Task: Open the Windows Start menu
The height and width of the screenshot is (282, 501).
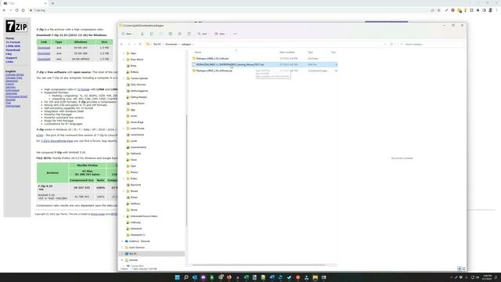Action: (178, 277)
